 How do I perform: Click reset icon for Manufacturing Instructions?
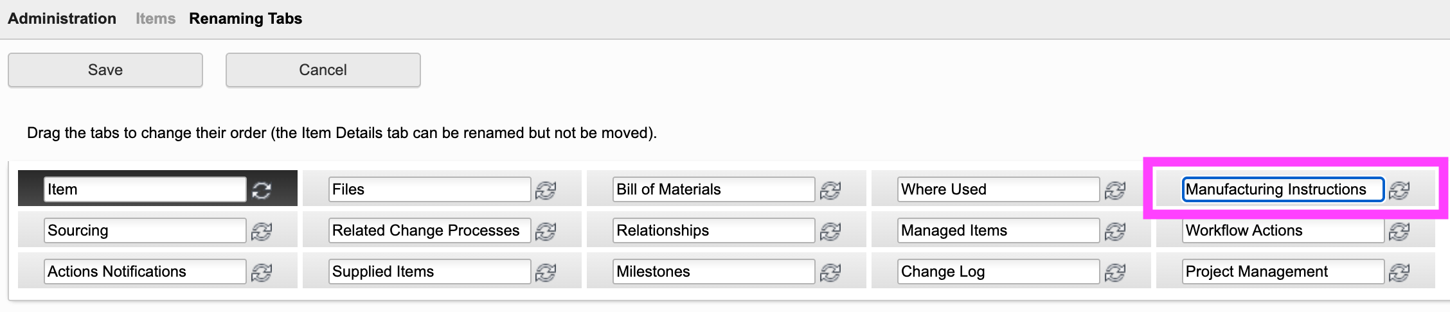point(1399,190)
